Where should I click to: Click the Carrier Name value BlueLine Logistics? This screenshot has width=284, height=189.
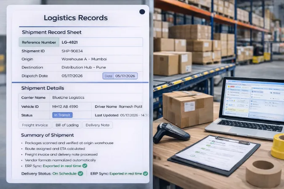[x=68, y=97]
